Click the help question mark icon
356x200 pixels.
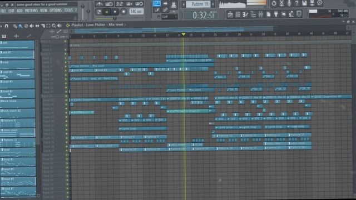(296, 3)
